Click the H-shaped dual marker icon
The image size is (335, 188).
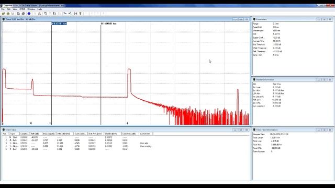click(75, 14)
